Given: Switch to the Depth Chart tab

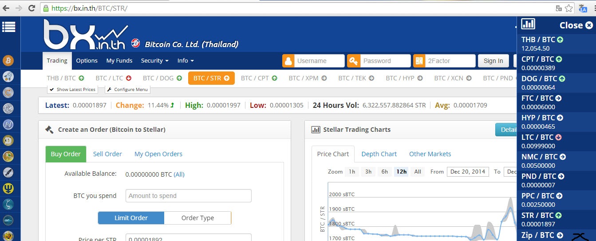Looking at the screenshot, I should pos(379,154).
